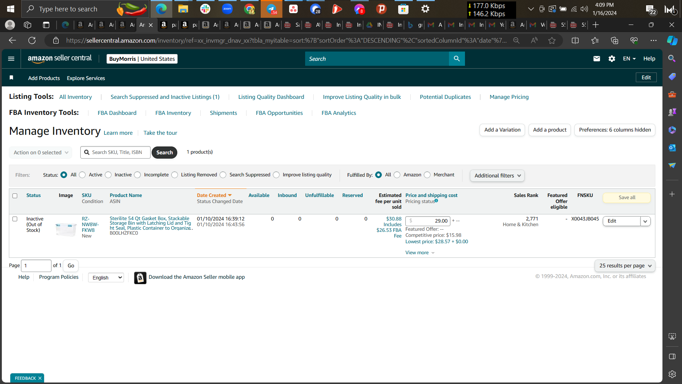The height and width of the screenshot is (384, 682).
Task: Open Microsoft Store from taskbar
Action: pyautogui.click(x=403, y=9)
